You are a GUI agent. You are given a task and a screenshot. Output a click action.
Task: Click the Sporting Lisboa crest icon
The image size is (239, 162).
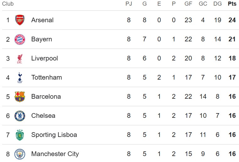pyautogui.click(x=20, y=135)
